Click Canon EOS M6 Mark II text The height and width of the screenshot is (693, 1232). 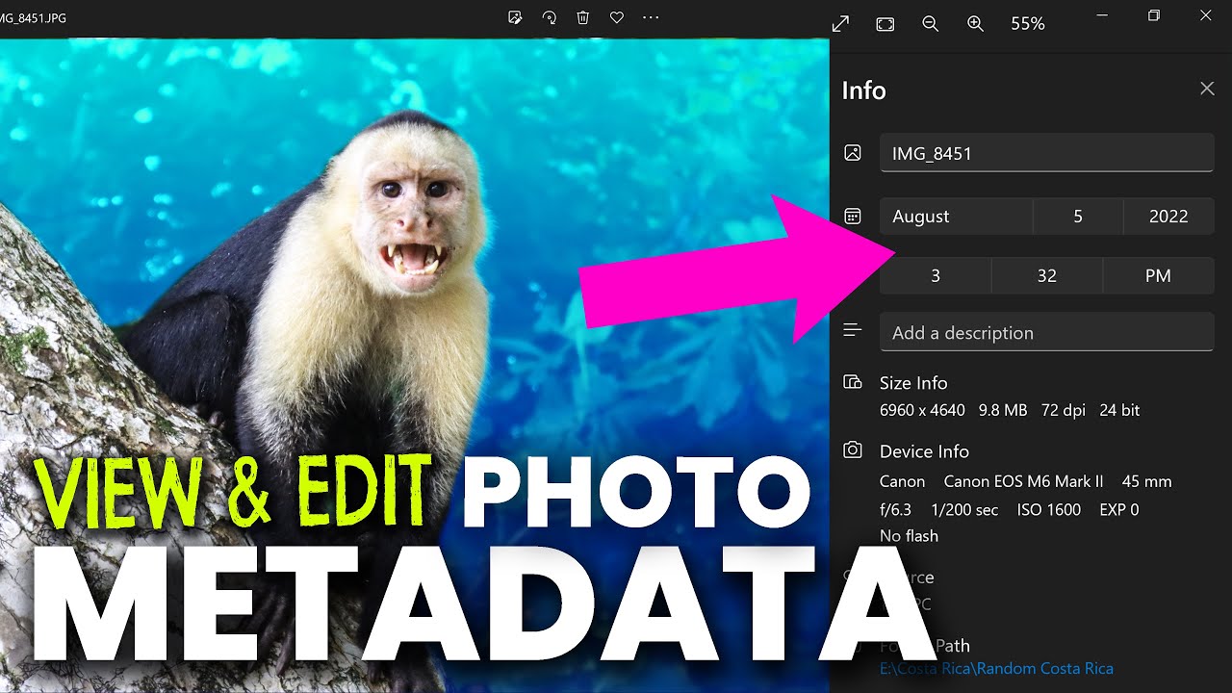(x=1023, y=481)
